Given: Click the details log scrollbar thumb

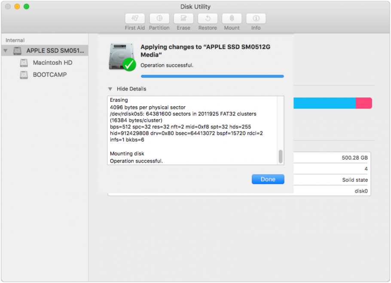Looking at the screenshot, I should click(281, 157).
